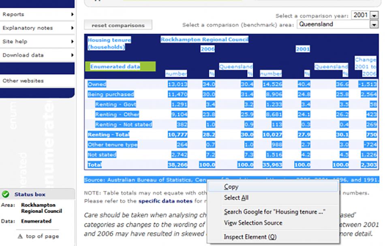Choose Inspect Element (Q)
The height and width of the screenshot is (246, 385).
coord(273,237)
